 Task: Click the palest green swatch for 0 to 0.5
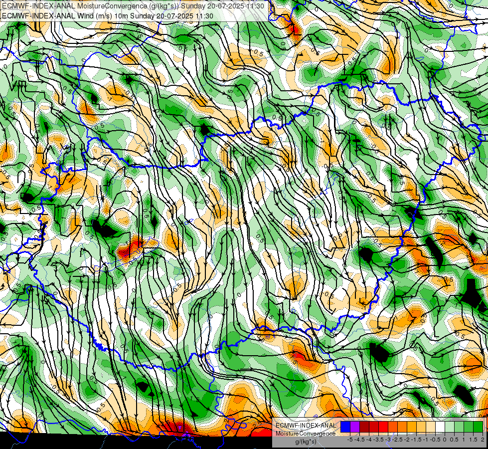click(x=450, y=427)
